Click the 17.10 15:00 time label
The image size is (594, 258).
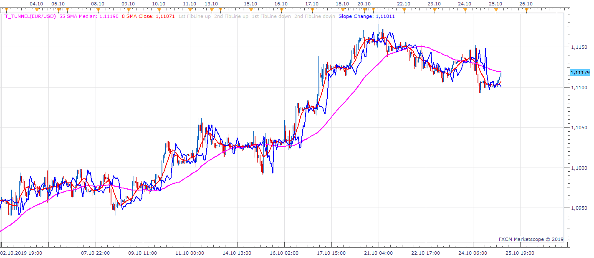(331, 253)
